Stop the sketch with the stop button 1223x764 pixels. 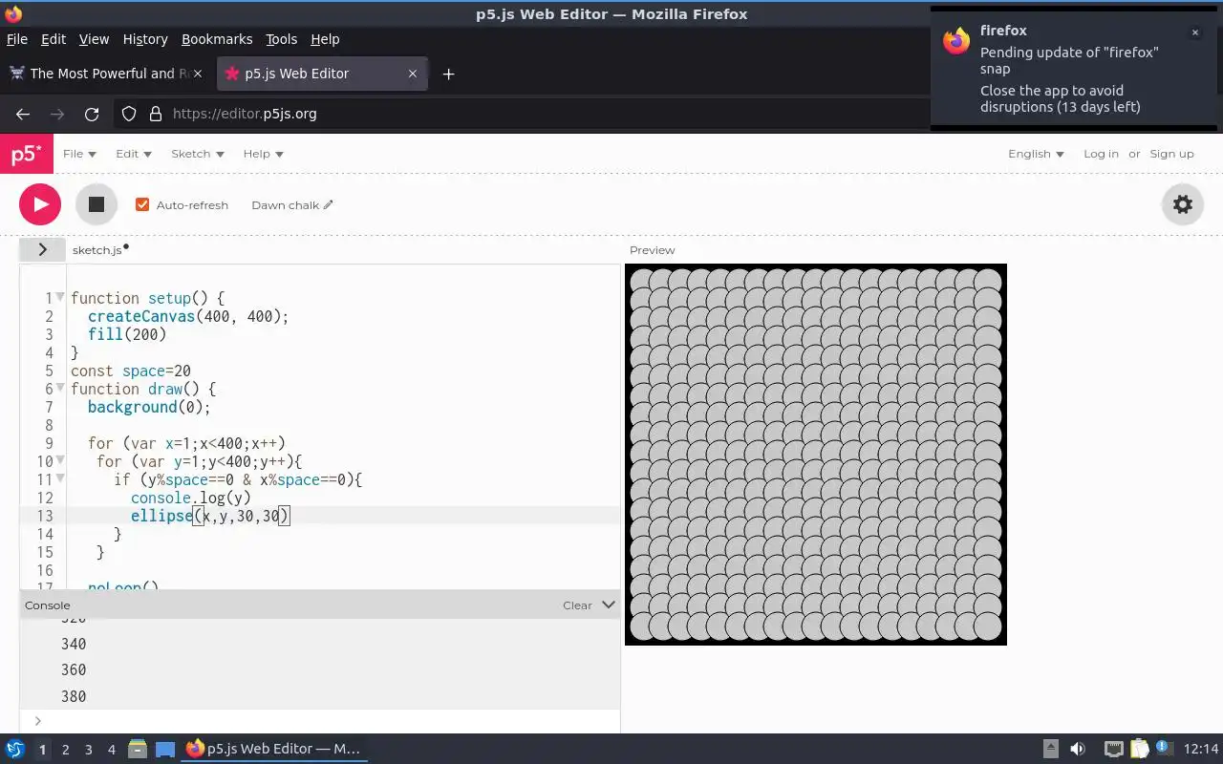pos(97,204)
